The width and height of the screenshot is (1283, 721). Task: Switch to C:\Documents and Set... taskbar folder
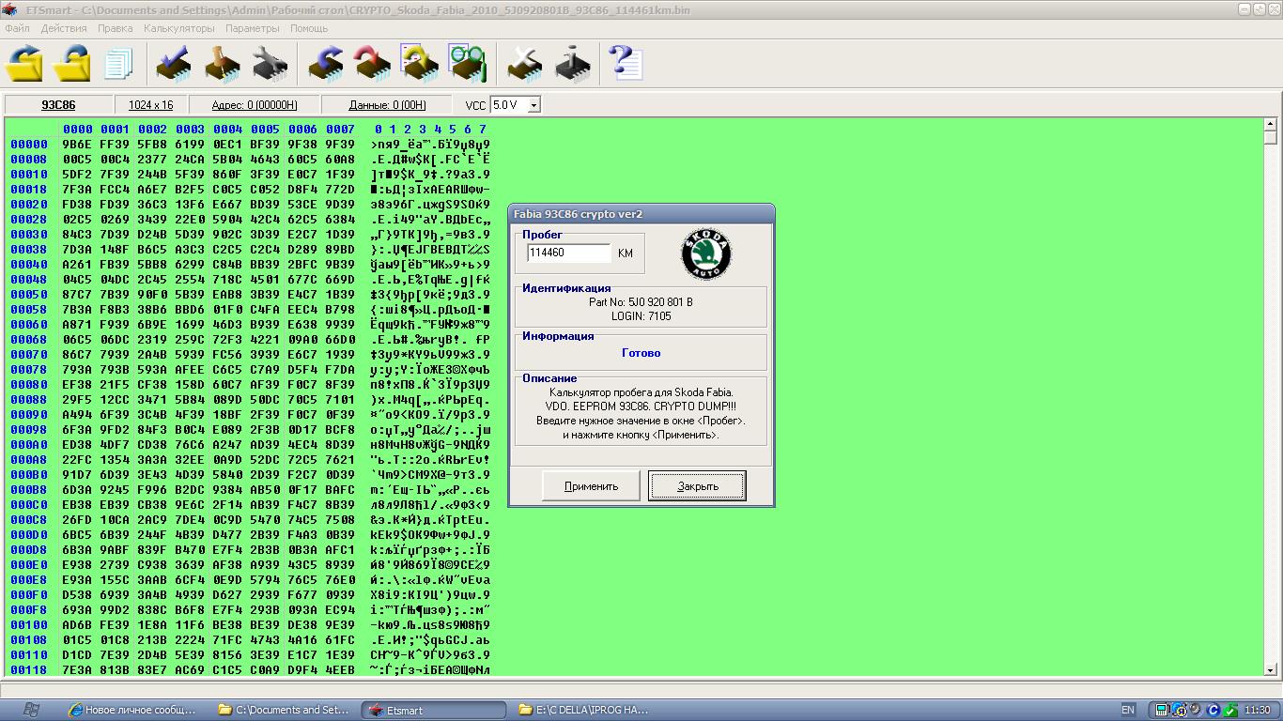tap(284, 710)
